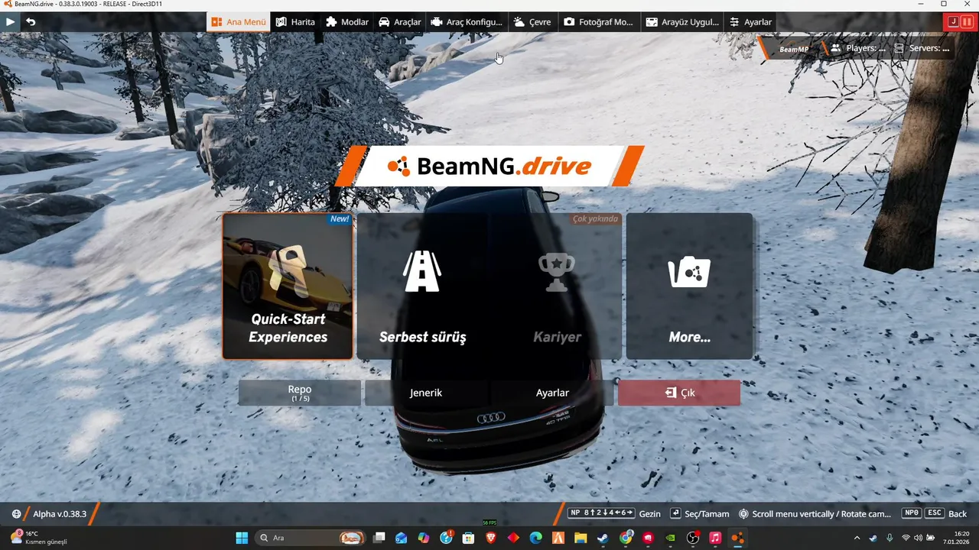Open Brave browser from the taskbar

click(x=491, y=538)
